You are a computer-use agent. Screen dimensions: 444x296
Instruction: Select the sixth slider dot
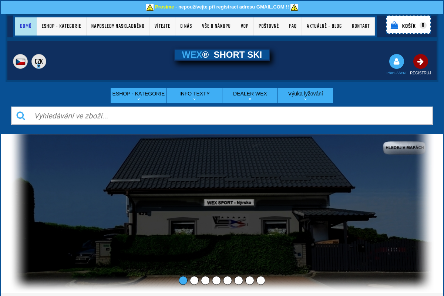(239, 280)
